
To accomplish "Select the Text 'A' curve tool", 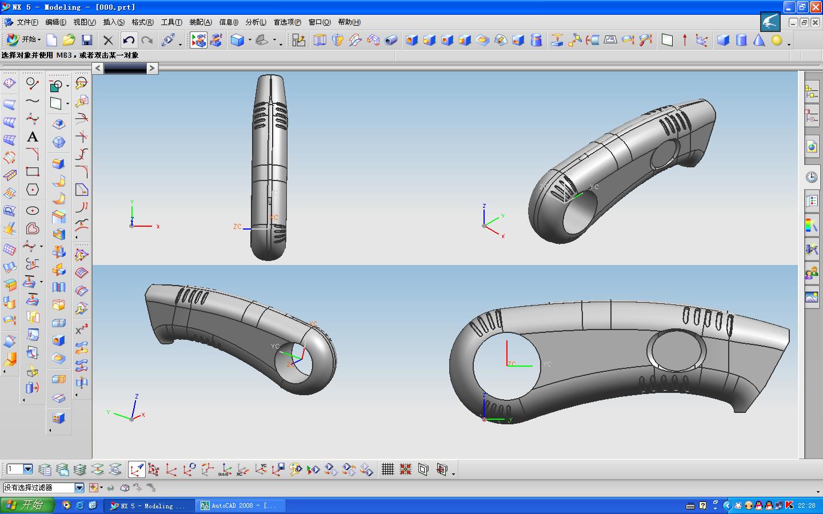I will [x=33, y=137].
